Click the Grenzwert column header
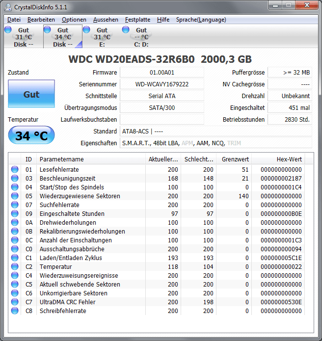 [234, 159]
